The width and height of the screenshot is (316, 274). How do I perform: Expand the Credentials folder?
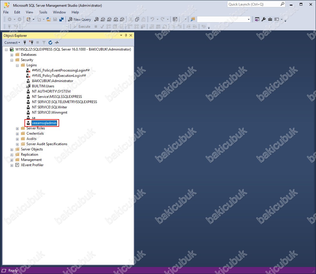tap(17, 134)
